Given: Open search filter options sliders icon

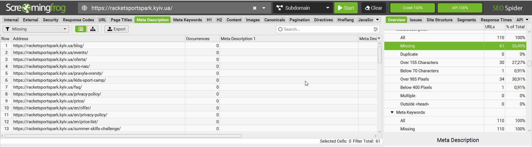Looking at the screenshot, I should point(375,29).
